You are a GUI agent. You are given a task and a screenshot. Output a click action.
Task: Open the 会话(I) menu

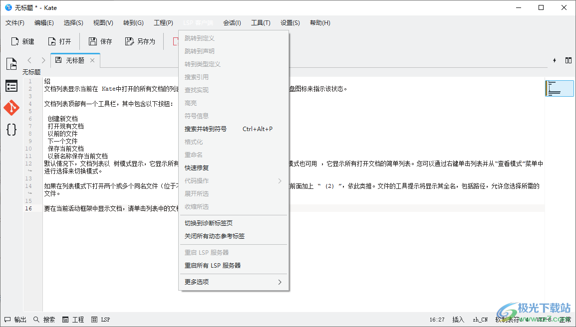232,23
